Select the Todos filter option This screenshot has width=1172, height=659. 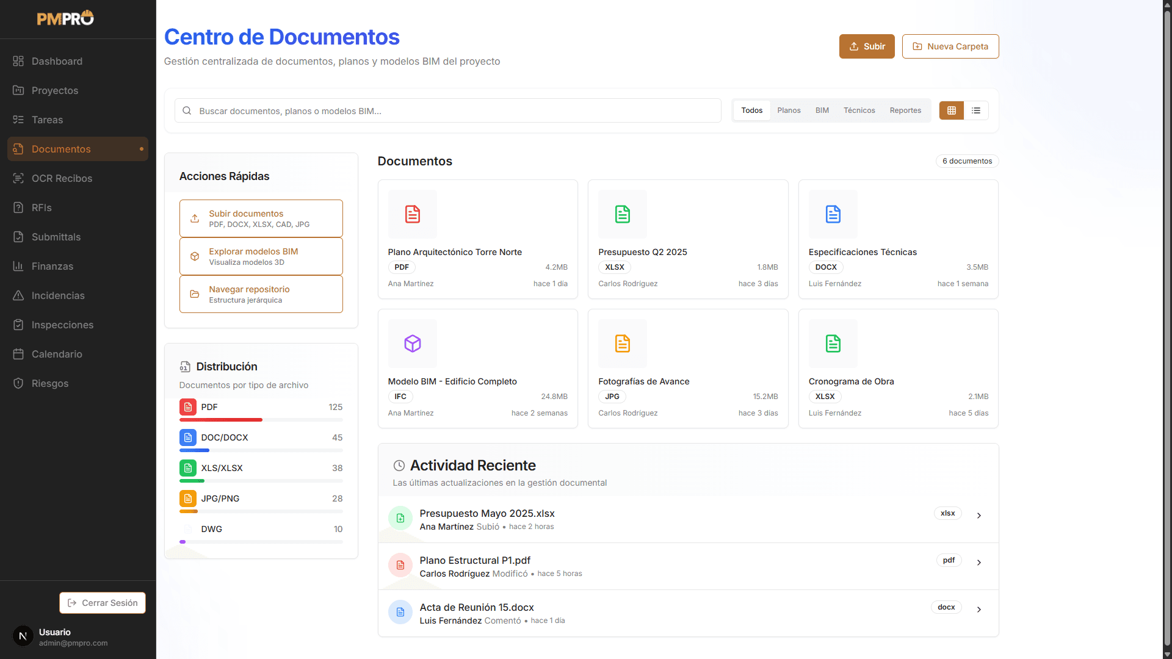(x=751, y=110)
